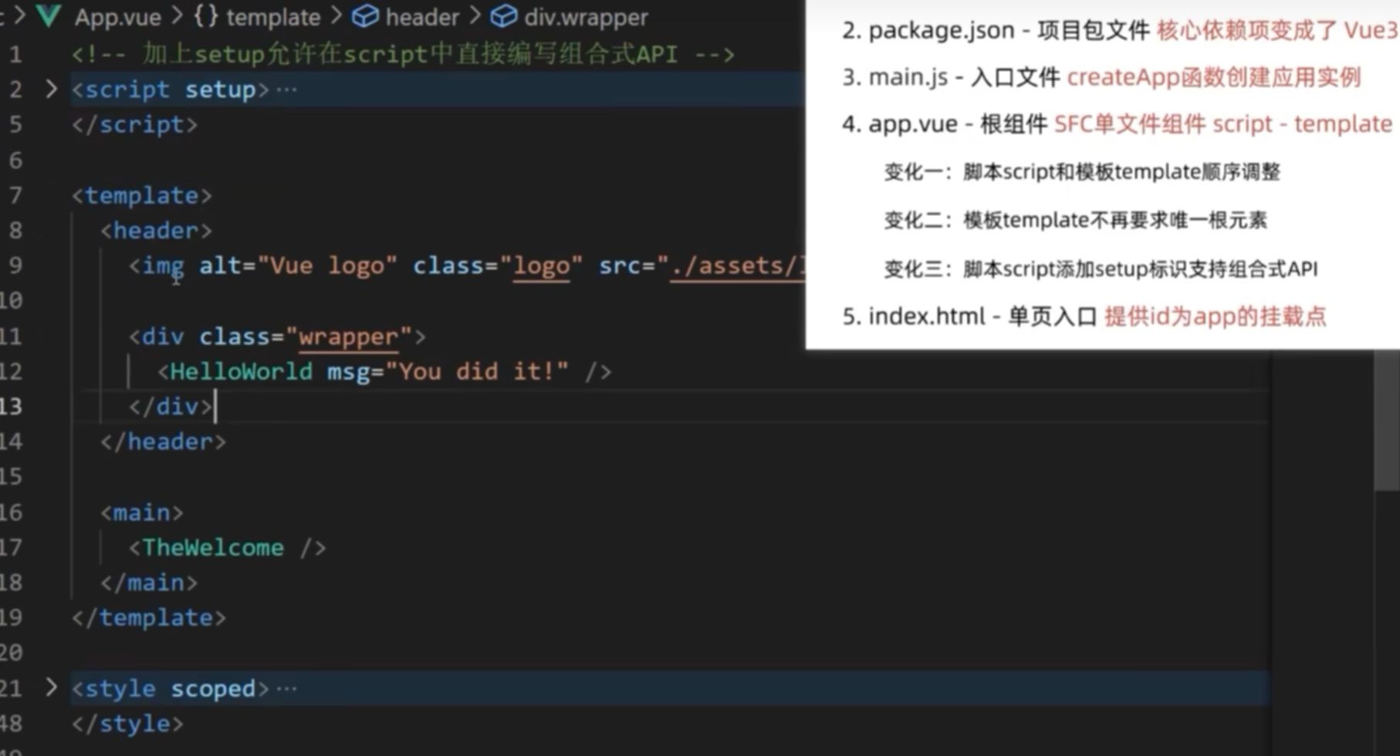Click the comment text on line 1
Screen dimensions: 1400x756
pos(403,54)
